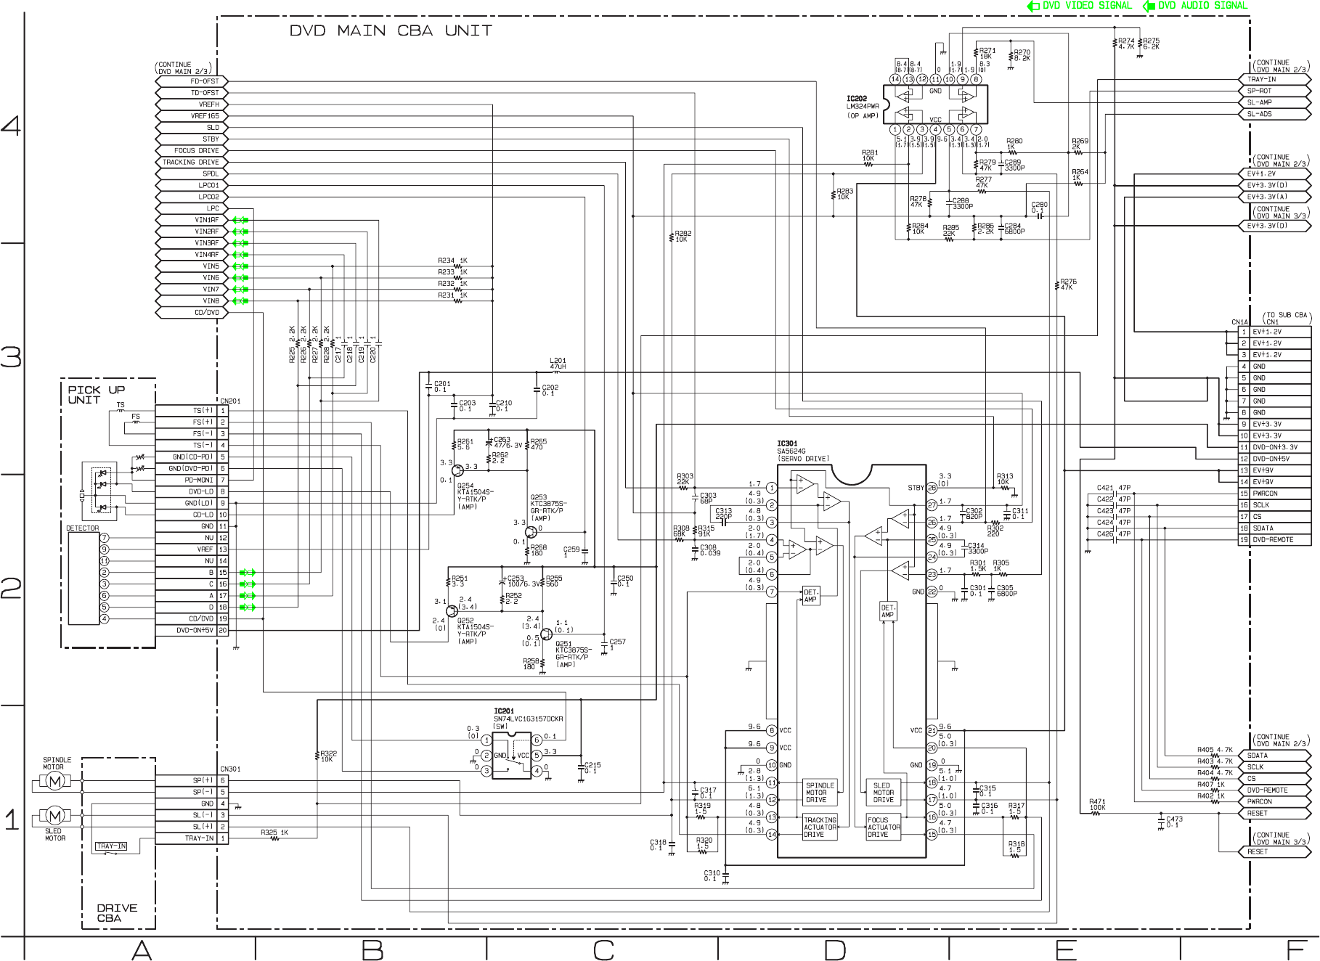Click the PICK UP UNIT label
Image resolution: width=1320 pixels, height=961 pixels.
[x=97, y=394]
